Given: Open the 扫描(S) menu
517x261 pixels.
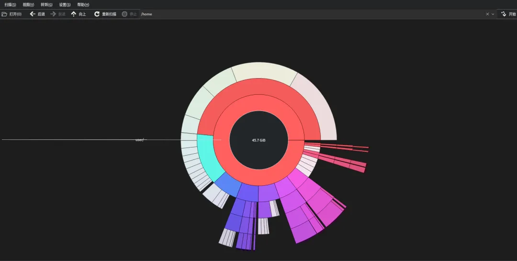Looking at the screenshot, I should 10,5.
